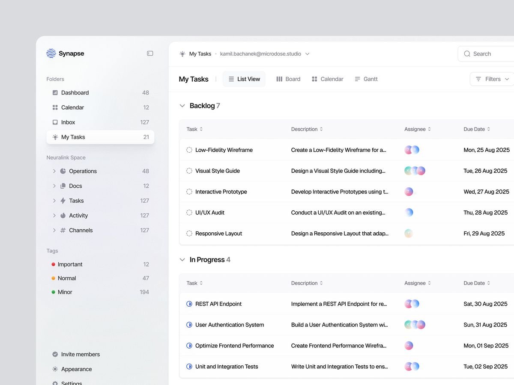Screen dimensions: 514x385
Task: Click assignee avatar for UI/UX Audit
Action: point(409,213)
